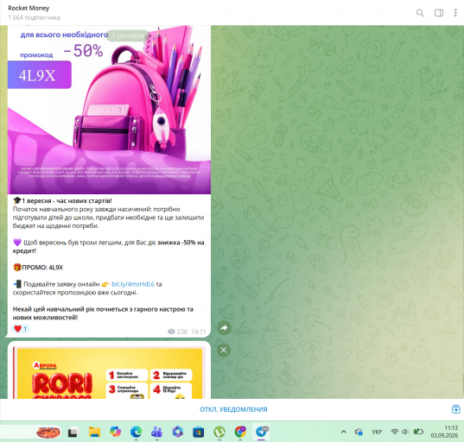
Task: Switch the УКР keyboard language indicator
Action: [377, 432]
